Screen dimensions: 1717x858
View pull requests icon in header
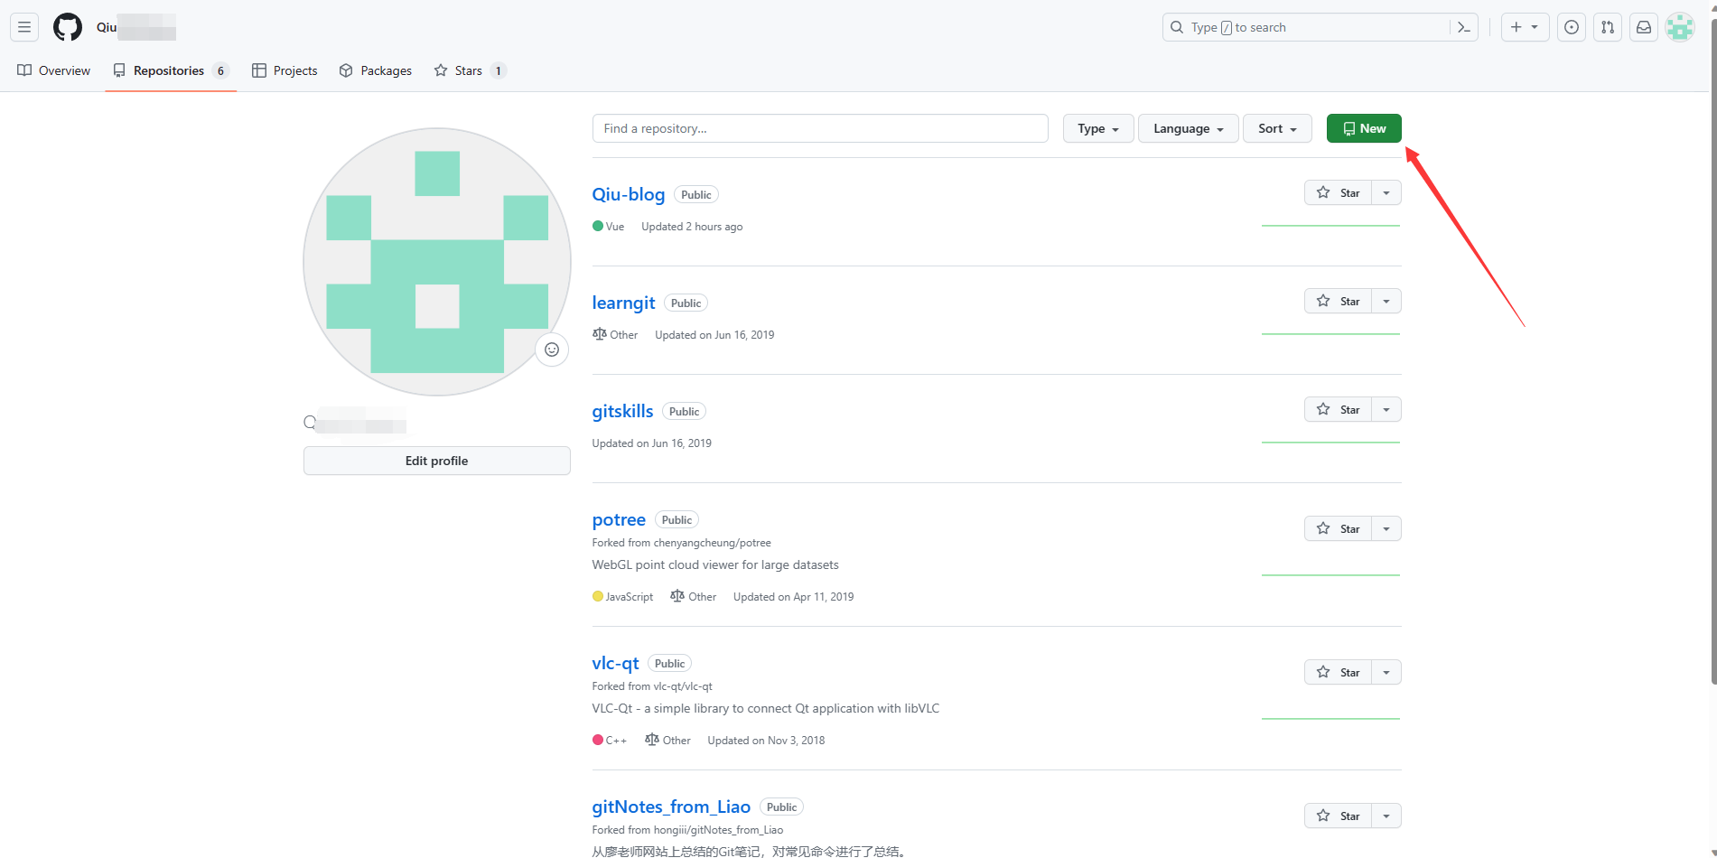click(x=1608, y=27)
